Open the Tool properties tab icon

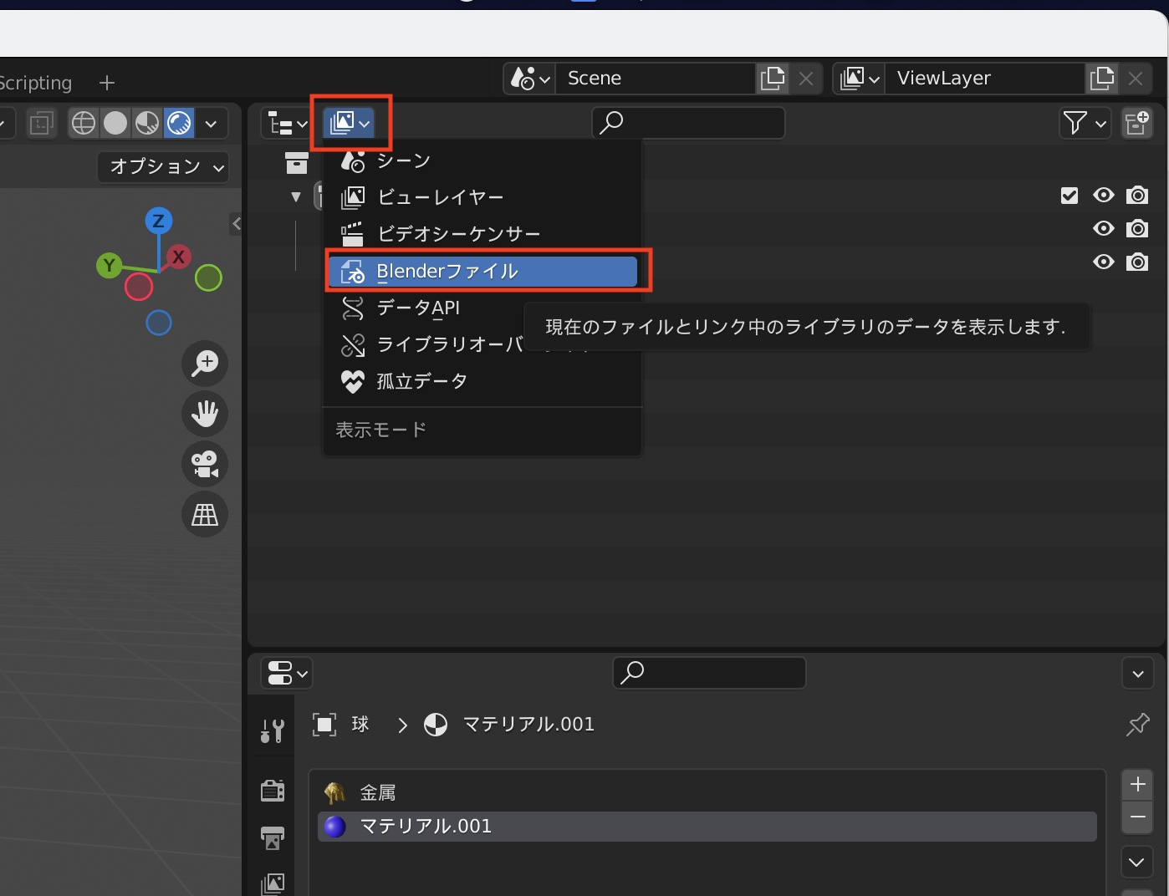273,731
